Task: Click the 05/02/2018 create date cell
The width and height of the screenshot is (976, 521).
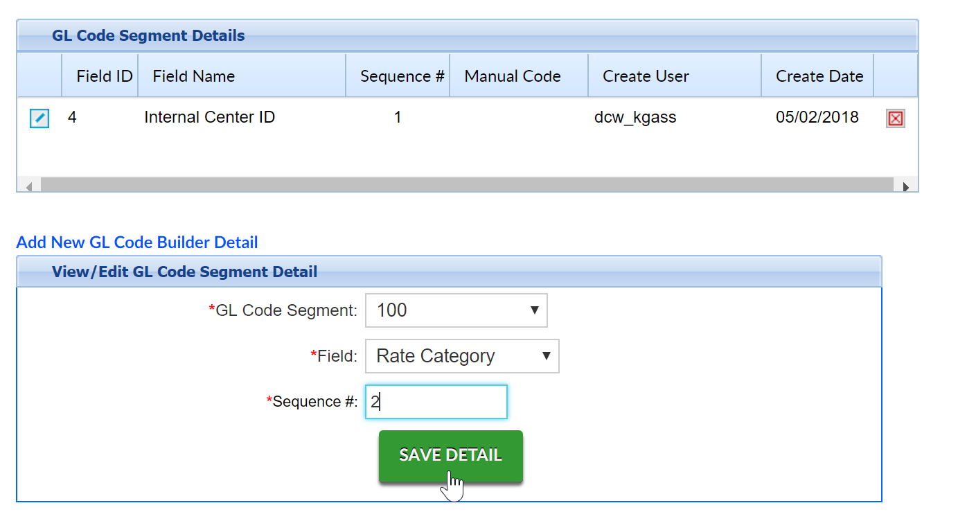Action: click(817, 118)
